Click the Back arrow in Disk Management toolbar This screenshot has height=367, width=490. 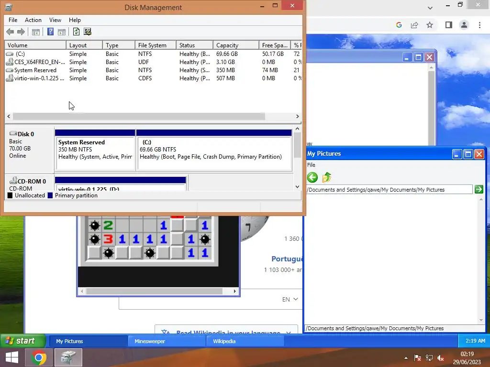click(10, 32)
